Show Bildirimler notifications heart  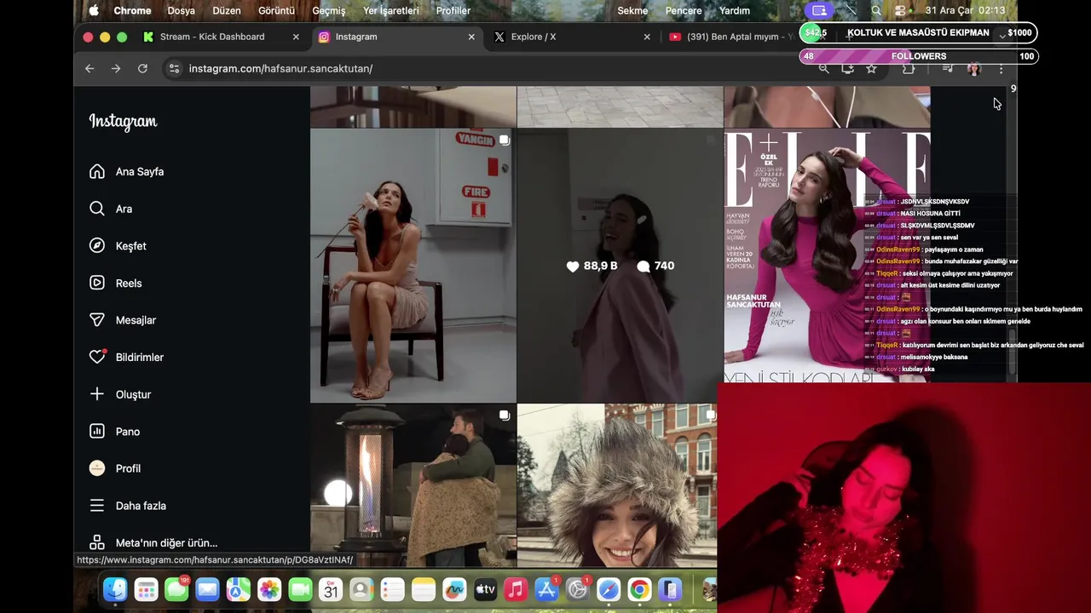coord(127,358)
